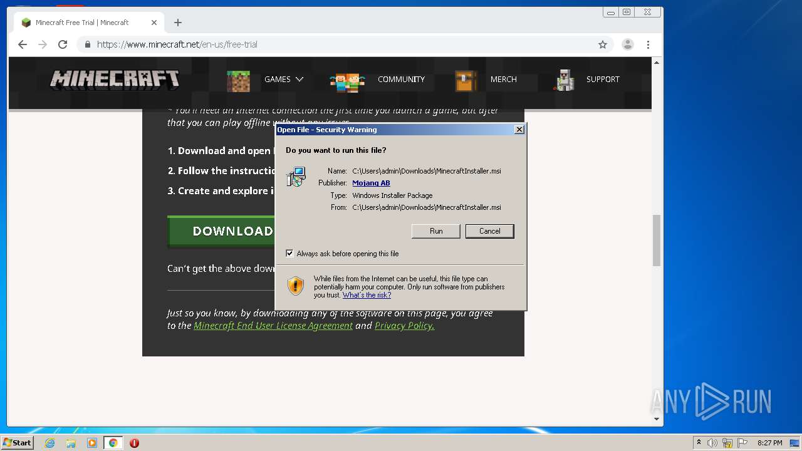Click the show desktop button

tap(794, 443)
